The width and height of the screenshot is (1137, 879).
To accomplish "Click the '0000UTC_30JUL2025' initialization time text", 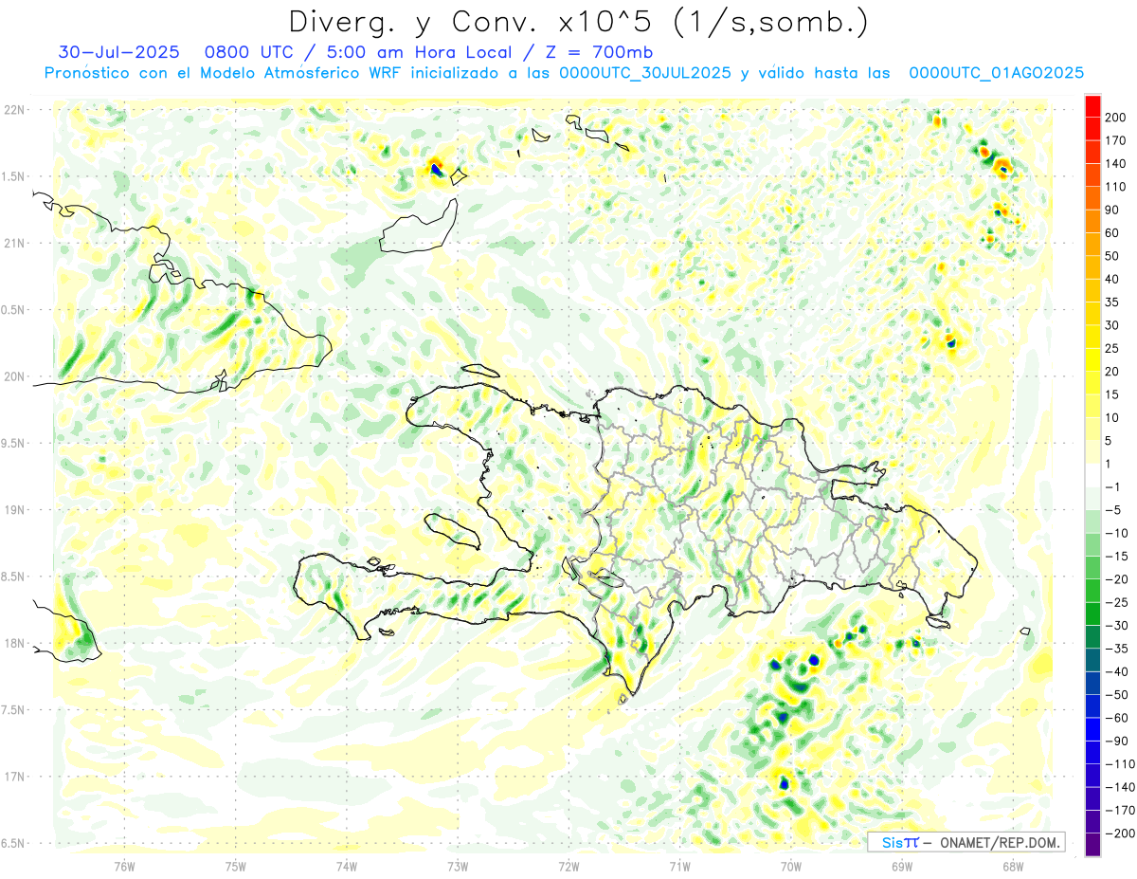I will [645, 73].
